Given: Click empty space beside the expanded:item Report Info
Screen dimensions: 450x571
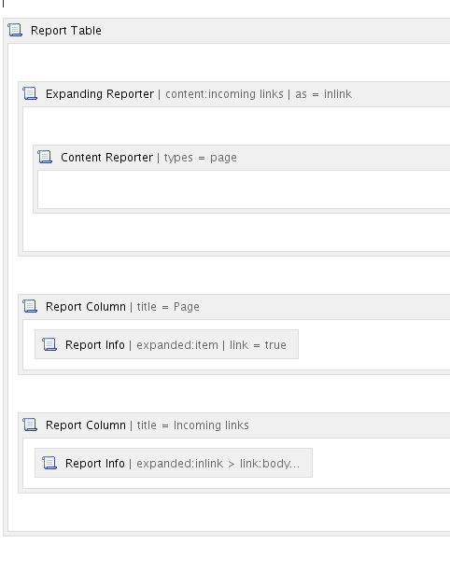Looking at the screenshot, I should (373, 344).
